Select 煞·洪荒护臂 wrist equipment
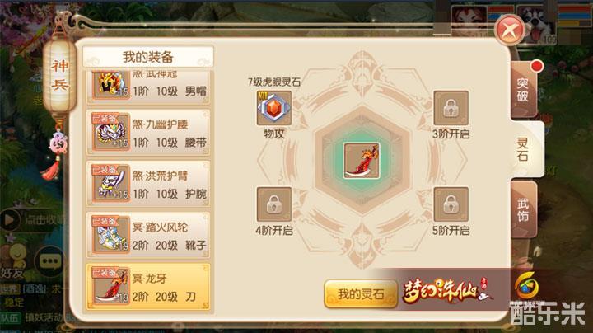 (148, 185)
